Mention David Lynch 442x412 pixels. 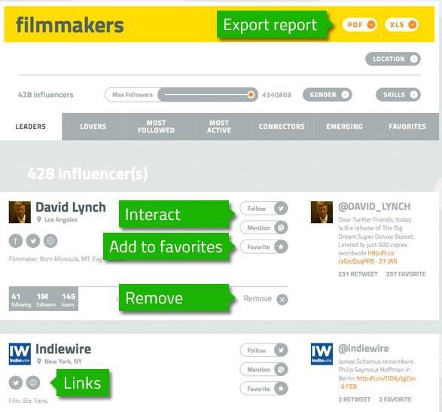click(264, 227)
